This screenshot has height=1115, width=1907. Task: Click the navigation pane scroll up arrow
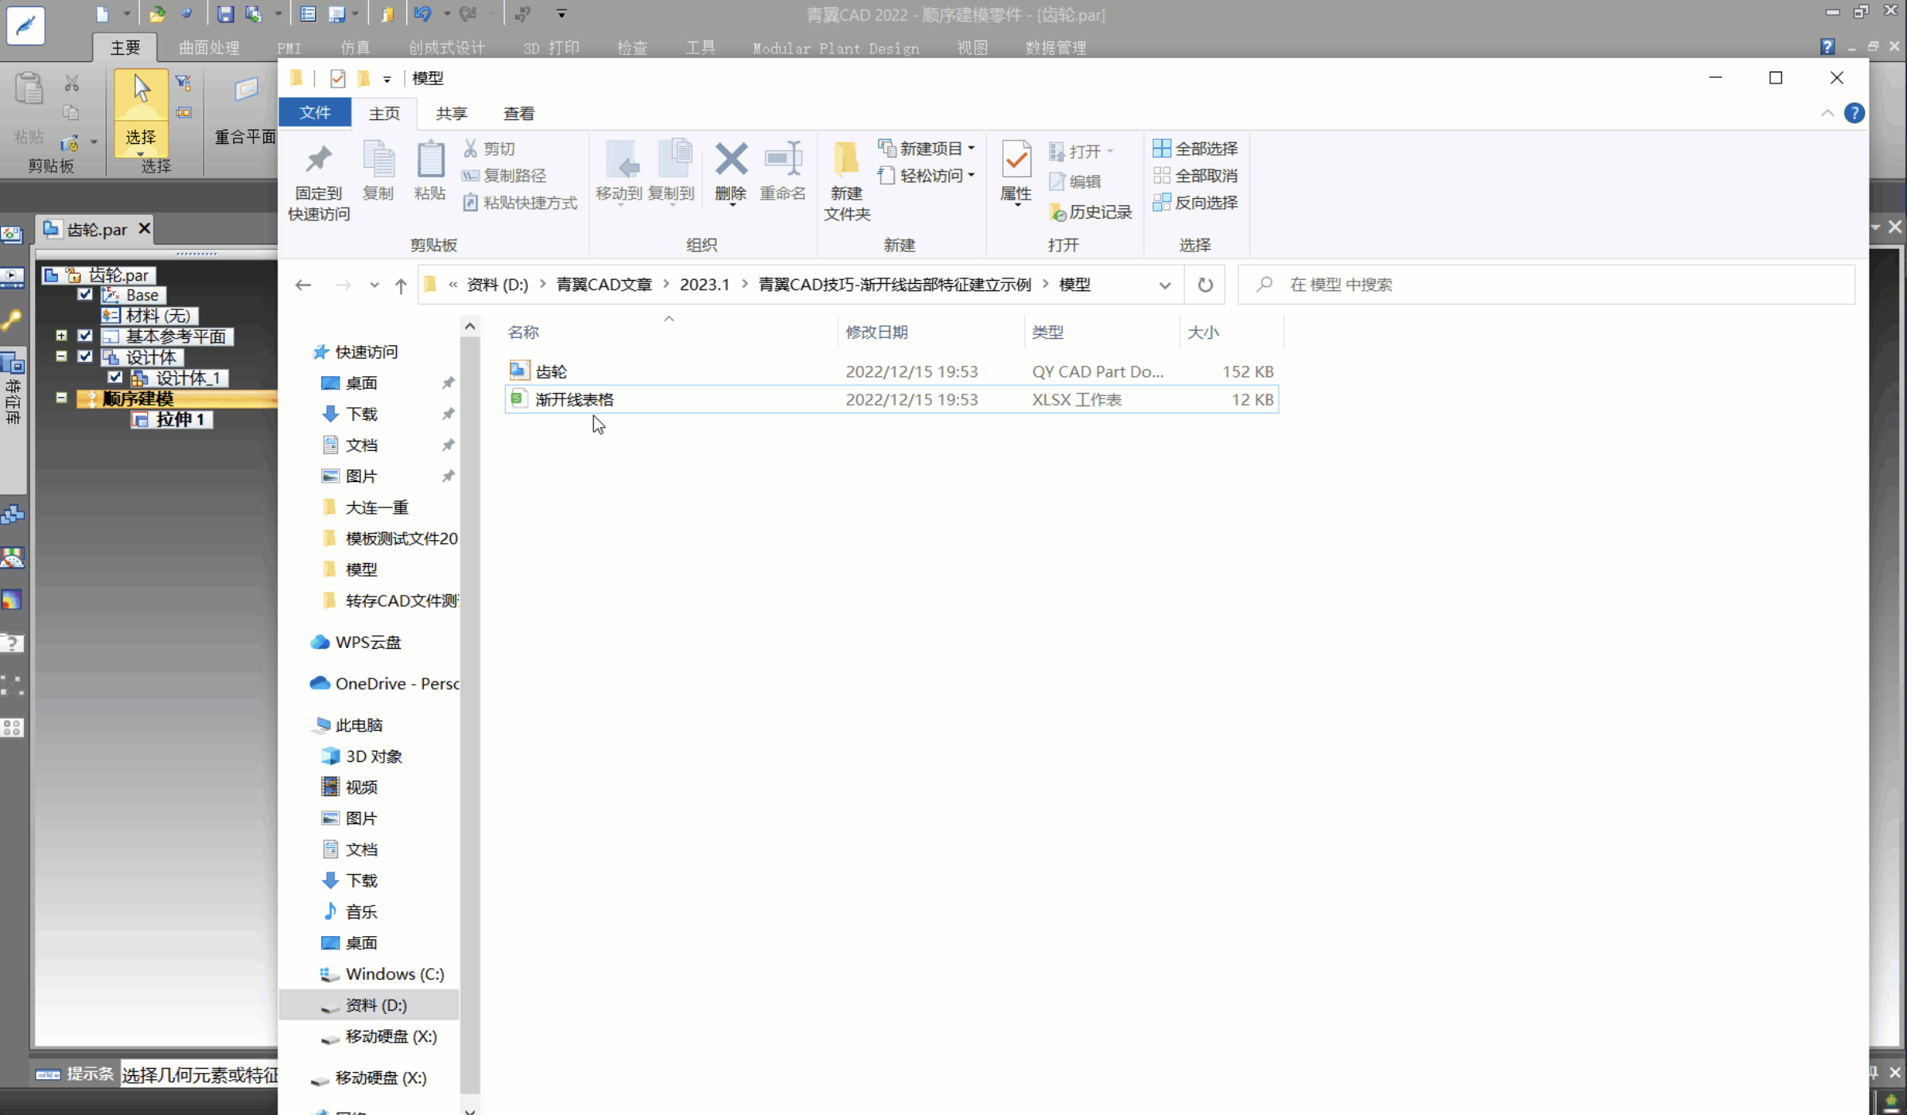point(470,326)
